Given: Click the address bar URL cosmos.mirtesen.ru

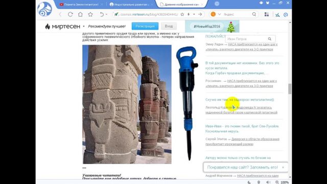Looking at the screenshot, I should pyautogui.click(x=149, y=14).
